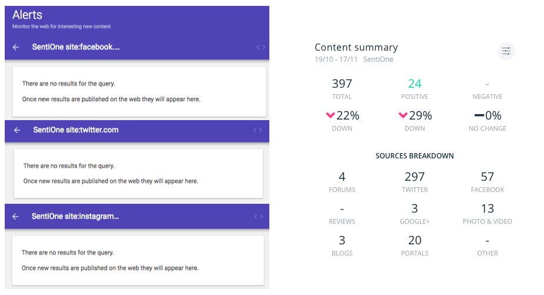544x295 pixels.
Task: Click the pink down arrow beside 22%
Action: click(x=330, y=115)
